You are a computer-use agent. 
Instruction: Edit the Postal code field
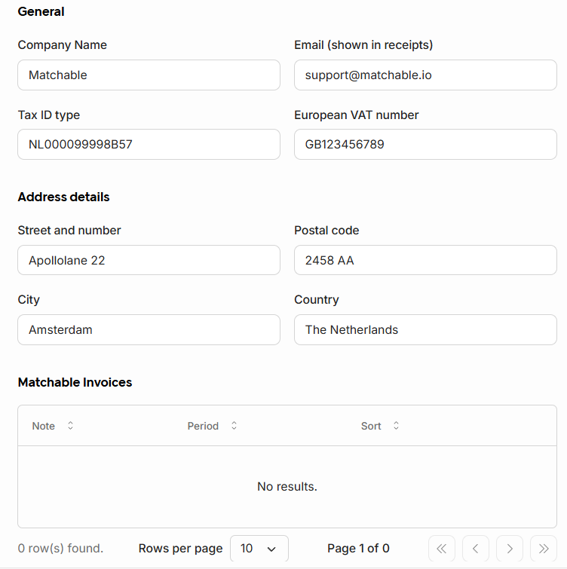point(425,260)
